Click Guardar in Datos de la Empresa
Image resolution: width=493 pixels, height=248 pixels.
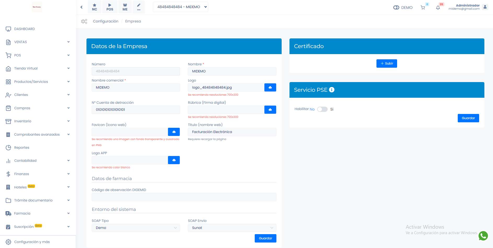click(x=265, y=238)
